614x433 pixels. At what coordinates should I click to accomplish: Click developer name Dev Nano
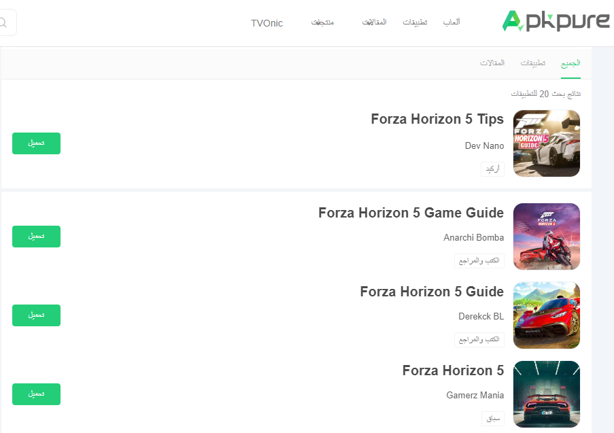[x=484, y=145]
